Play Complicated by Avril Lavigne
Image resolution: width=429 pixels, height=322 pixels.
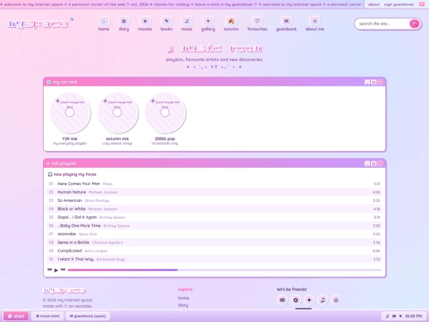(214, 250)
